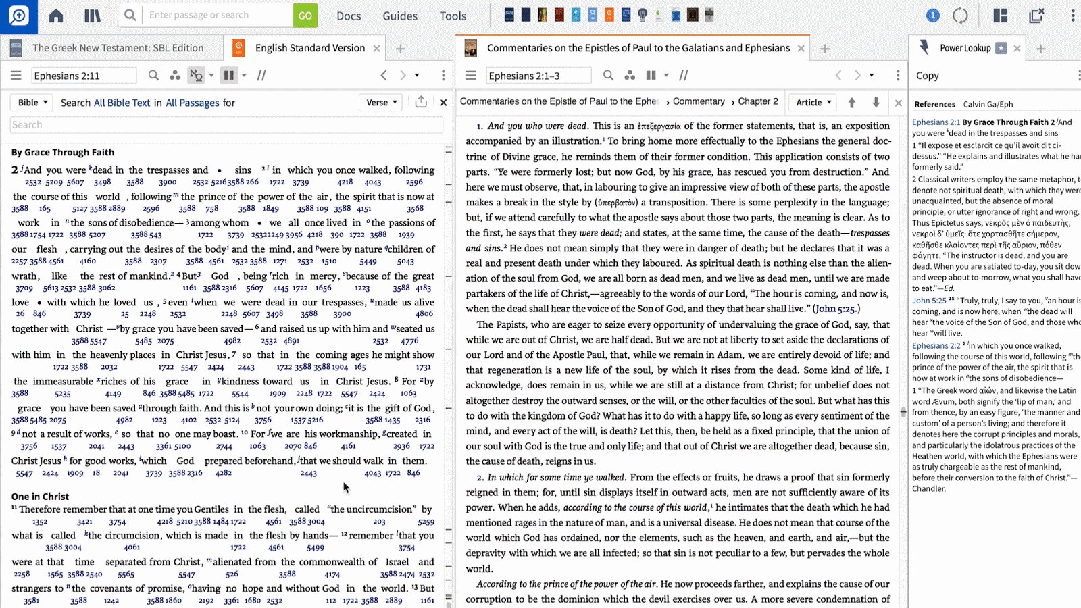Select the Power Lookup tab

965,48
